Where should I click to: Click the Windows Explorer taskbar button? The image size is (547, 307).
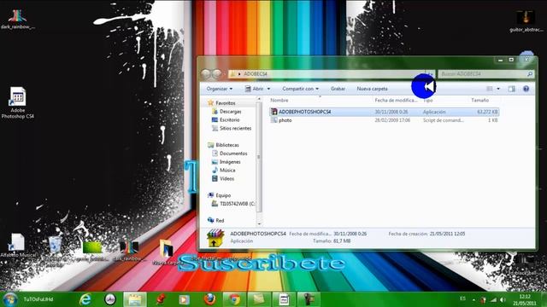[135, 299]
